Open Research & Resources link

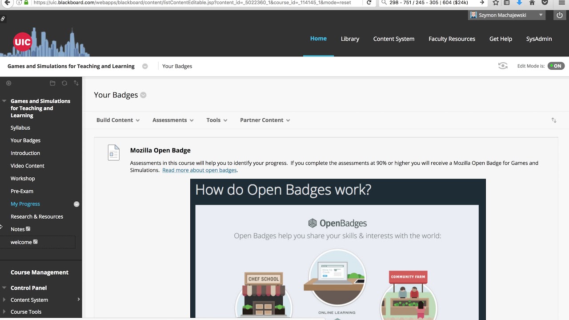[37, 216]
